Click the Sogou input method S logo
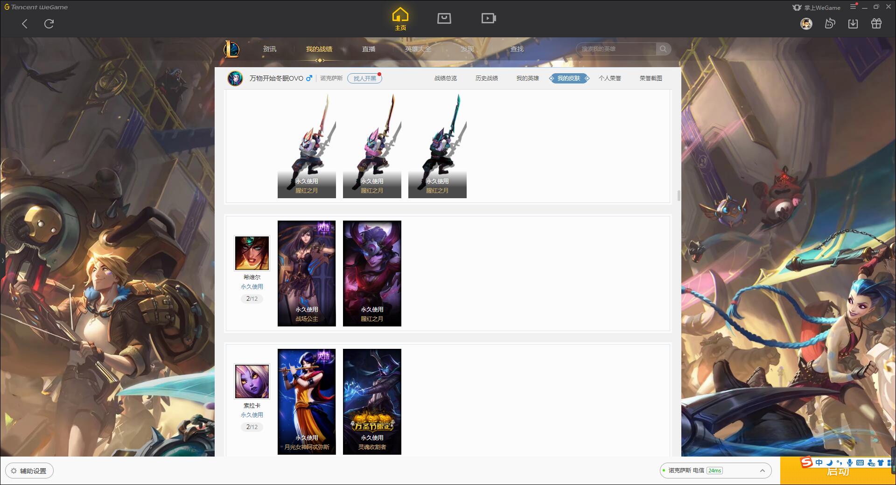The image size is (896, 485). click(x=806, y=462)
